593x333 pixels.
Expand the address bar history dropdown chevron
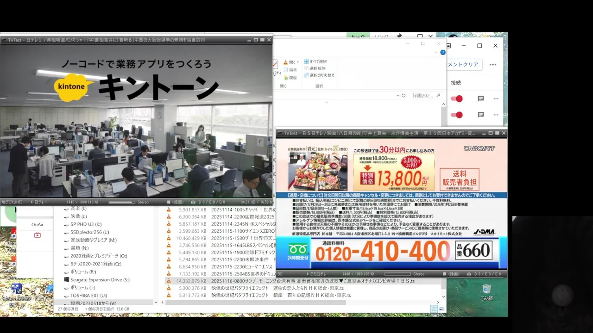point(397,95)
